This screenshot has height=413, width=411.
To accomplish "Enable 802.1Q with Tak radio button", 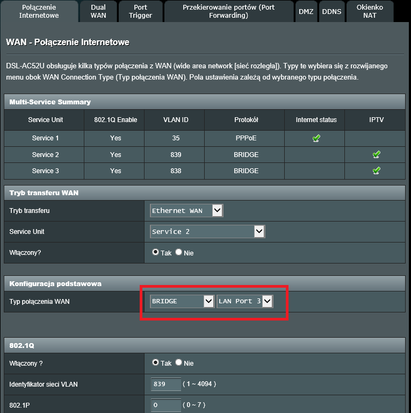I will [x=156, y=363].
